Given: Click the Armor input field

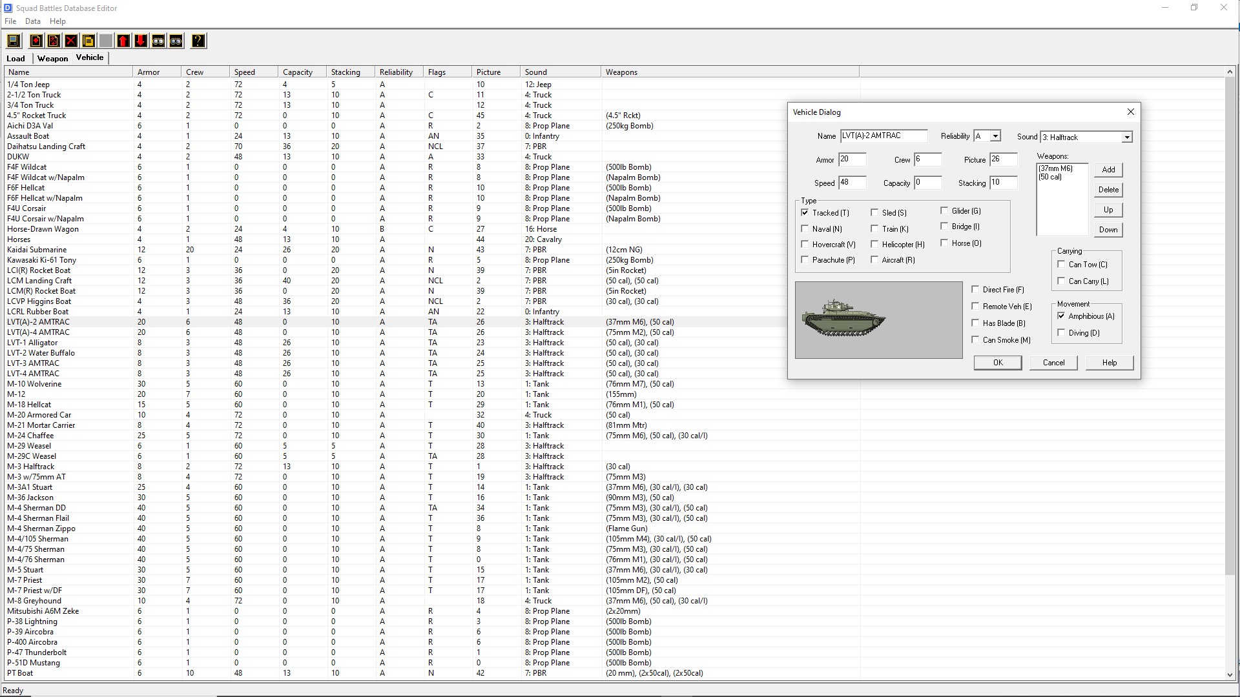Looking at the screenshot, I should point(852,159).
